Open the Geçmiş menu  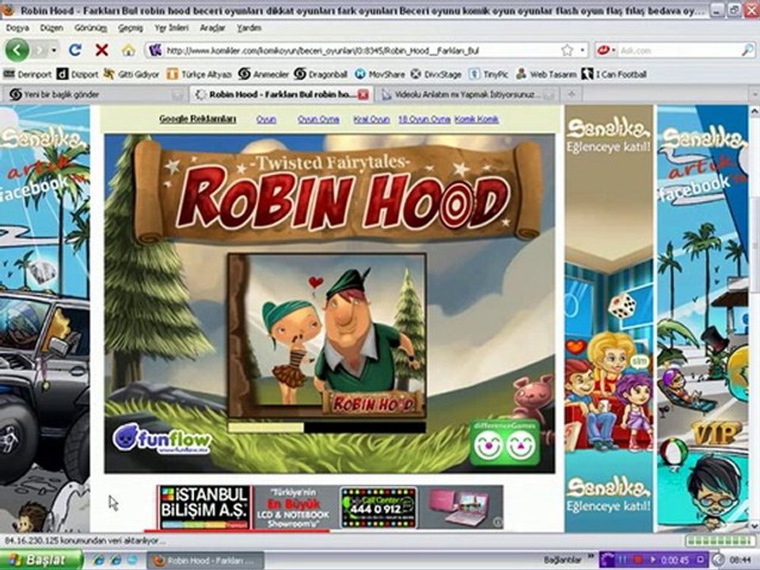pyautogui.click(x=131, y=28)
